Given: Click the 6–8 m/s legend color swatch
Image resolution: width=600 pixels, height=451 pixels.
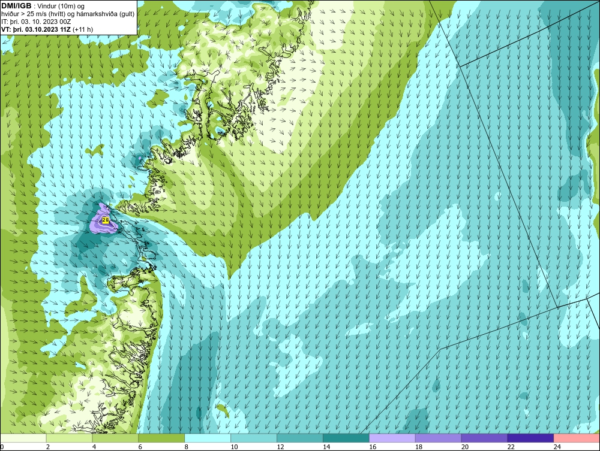Looking at the screenshot, I should click(161, 438).
